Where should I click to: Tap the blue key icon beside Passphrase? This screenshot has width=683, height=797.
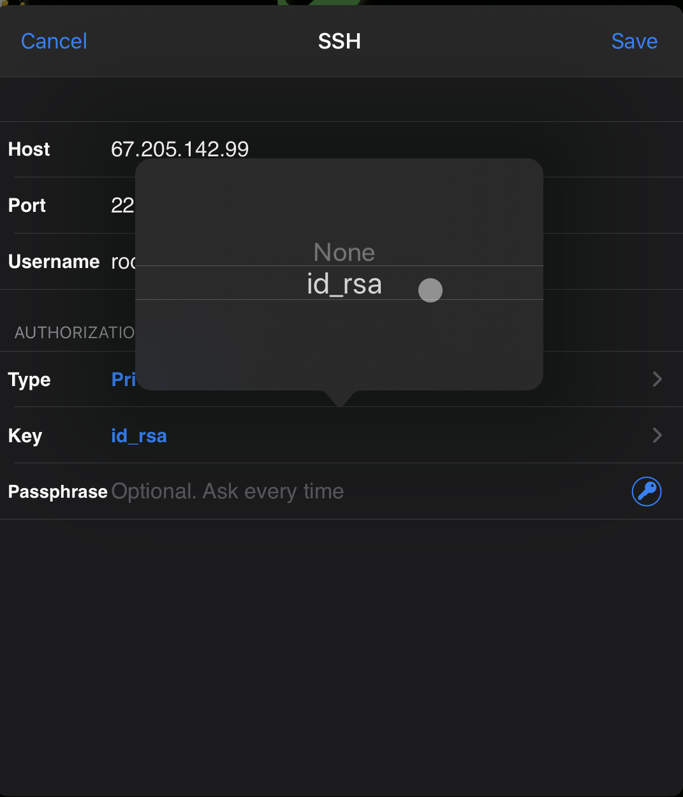pos(646,491)
